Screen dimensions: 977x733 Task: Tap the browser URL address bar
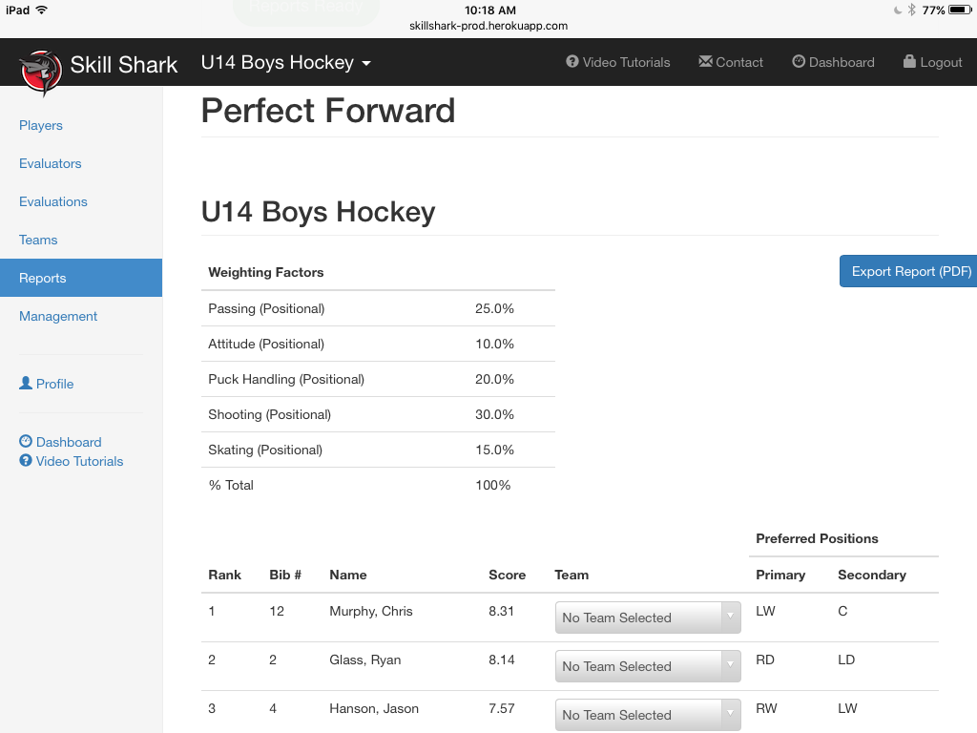(488, 26)
